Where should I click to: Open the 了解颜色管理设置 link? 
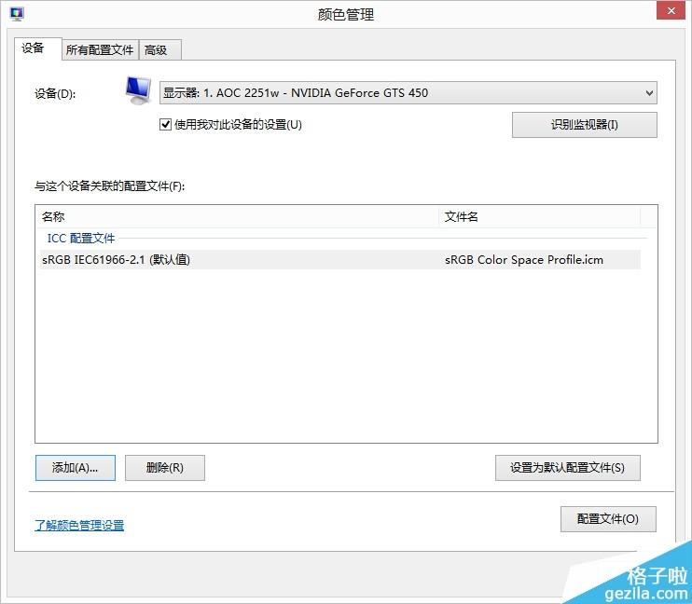79,525
